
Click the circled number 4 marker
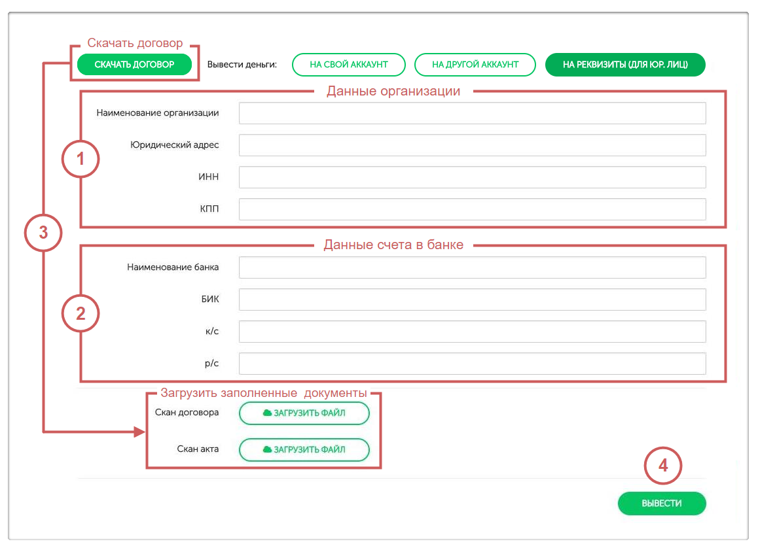tap(663, 466)
